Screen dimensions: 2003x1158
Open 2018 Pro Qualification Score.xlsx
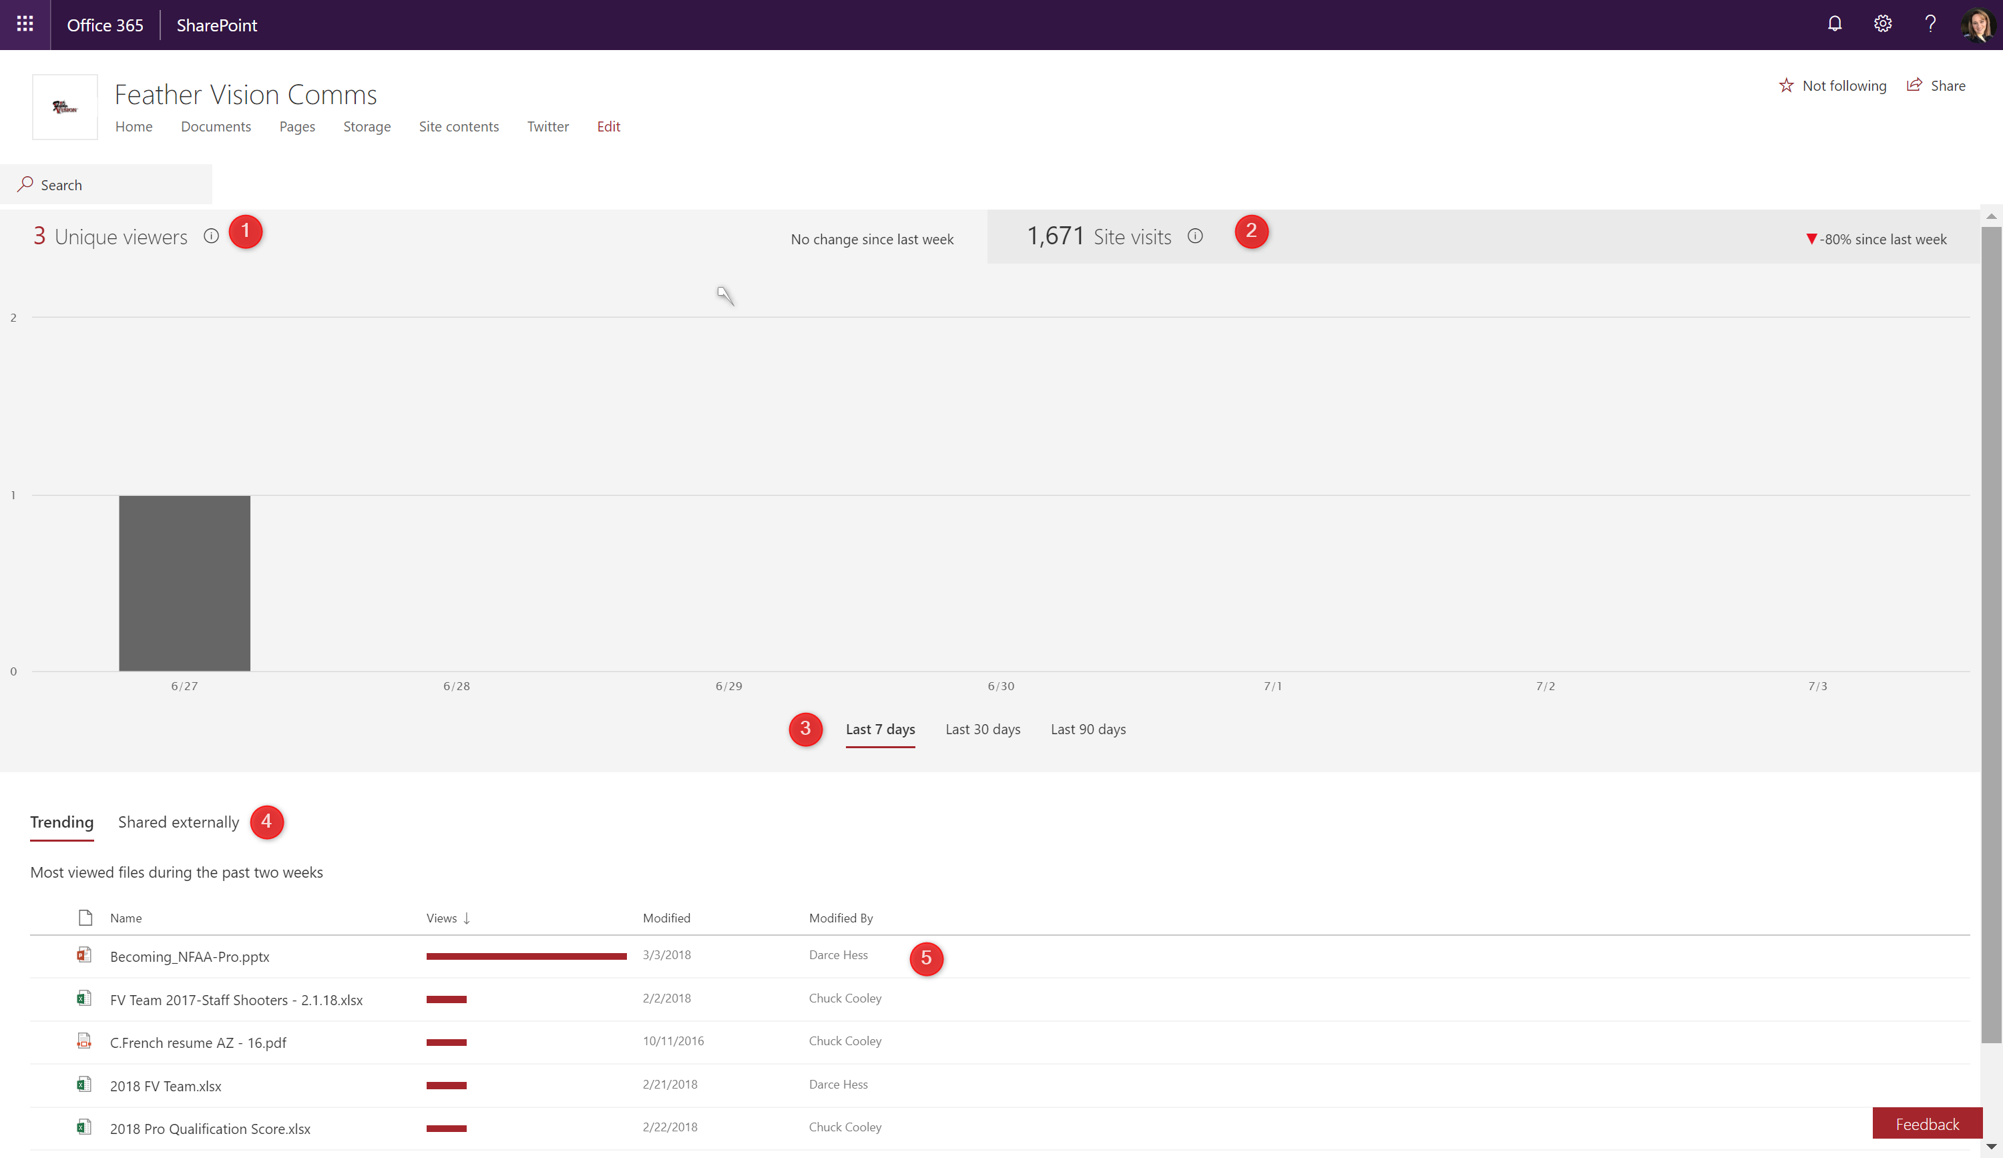point(210,1129)
